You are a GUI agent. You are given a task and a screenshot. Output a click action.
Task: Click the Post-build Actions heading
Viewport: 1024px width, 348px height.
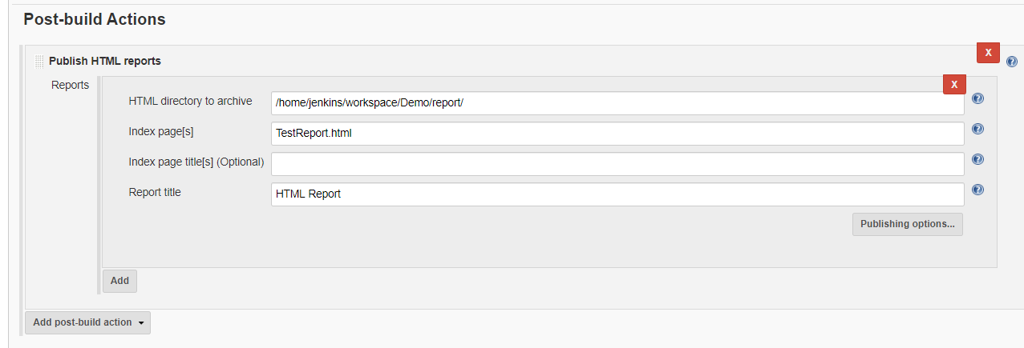[95, 19]
